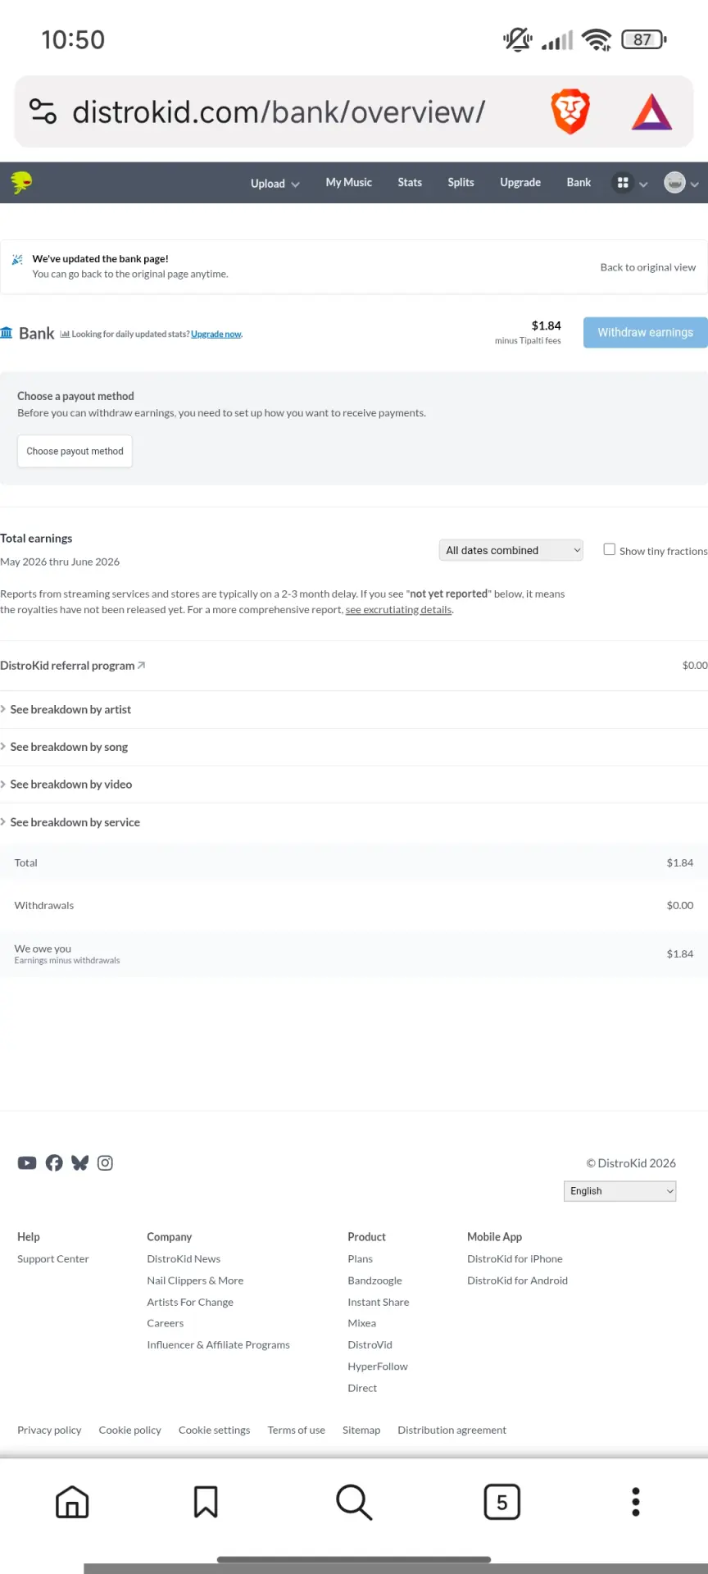Tap the browser Bookmark icon

point(206,1502)
